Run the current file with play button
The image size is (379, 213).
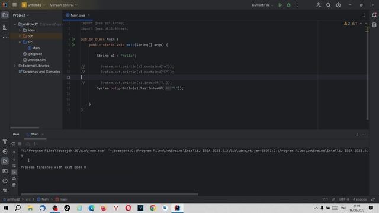280,5
